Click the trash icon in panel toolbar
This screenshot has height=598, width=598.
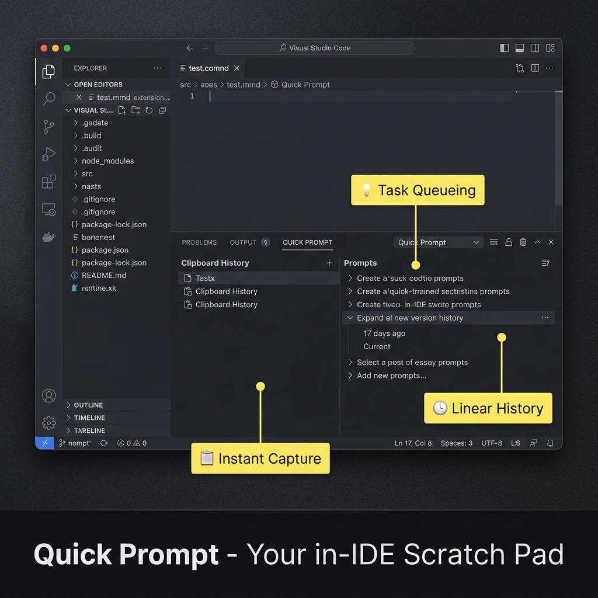pyautogui.click(x=523, y=242)
